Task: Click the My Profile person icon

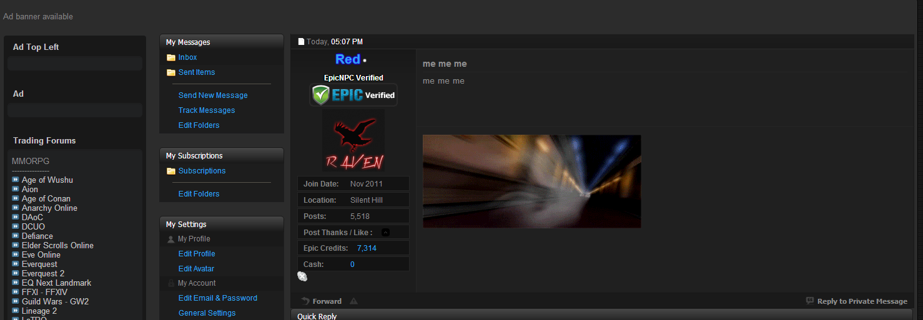Action: tap(171, 239)
